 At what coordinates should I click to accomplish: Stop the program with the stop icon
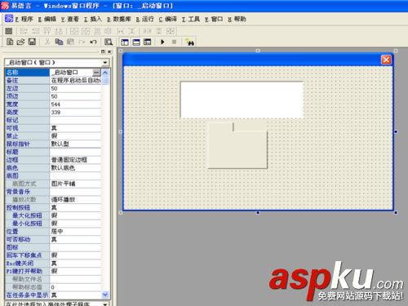click(x=175, y=42)
